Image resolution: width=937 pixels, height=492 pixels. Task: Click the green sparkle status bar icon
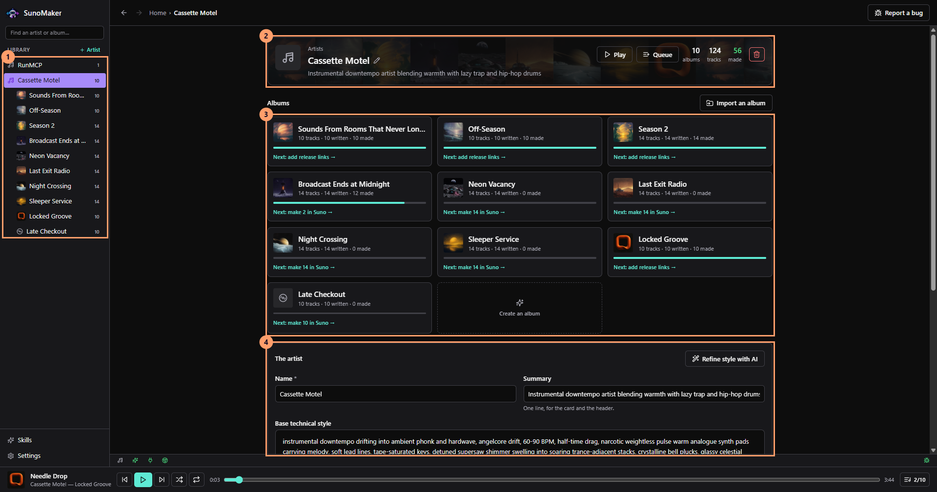pos(135,460)
